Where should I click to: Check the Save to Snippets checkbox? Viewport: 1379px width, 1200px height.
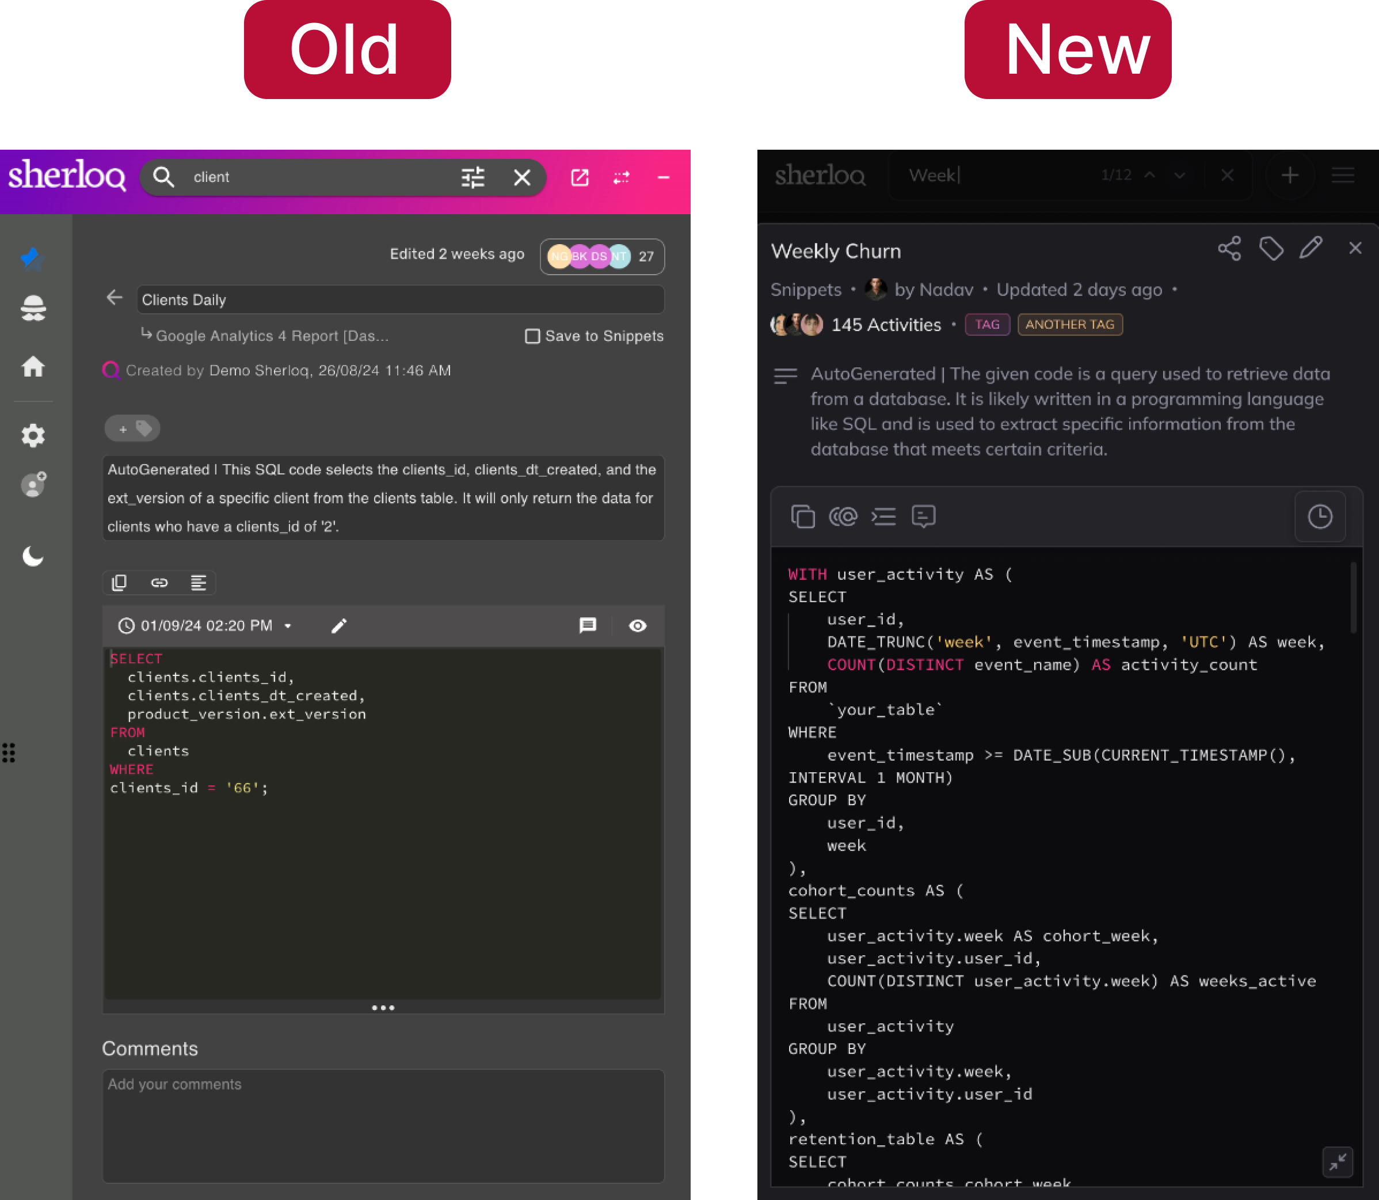pos(532,336)
